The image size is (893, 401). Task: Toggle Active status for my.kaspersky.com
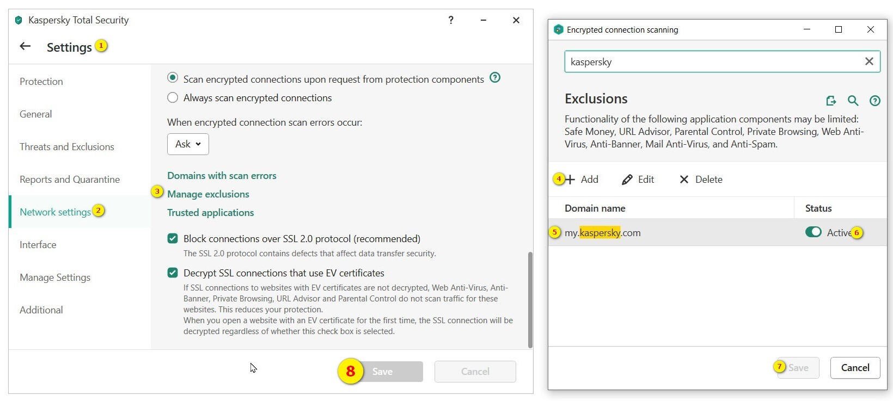(x=813, y=232)
